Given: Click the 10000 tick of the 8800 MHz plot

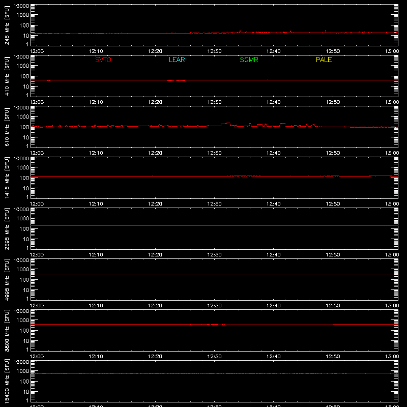Looking at the screenshot, I should 21,311.
